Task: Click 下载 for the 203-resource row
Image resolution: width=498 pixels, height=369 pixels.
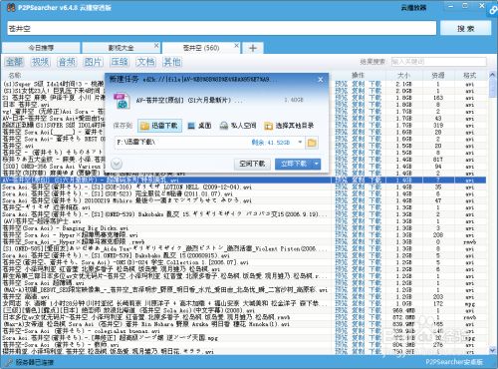Action: (375, 296)
